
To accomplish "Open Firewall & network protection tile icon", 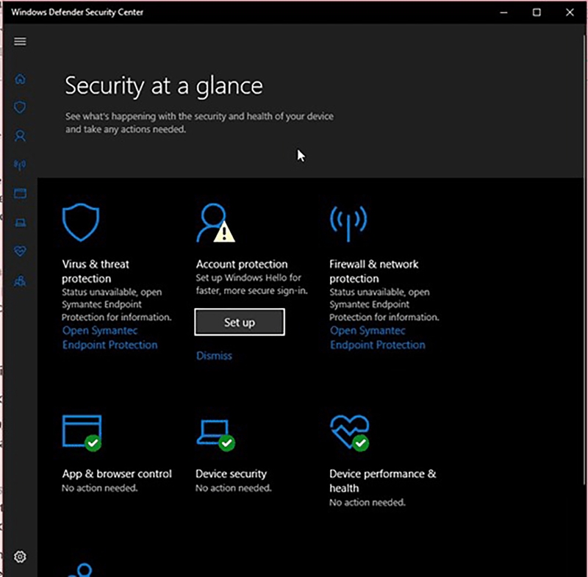I will (x=348, y=223).
